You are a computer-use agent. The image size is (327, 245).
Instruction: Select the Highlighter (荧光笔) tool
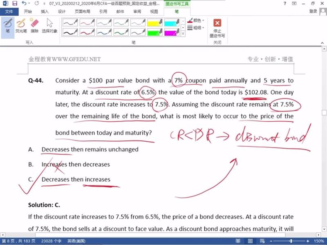(20, 26)
